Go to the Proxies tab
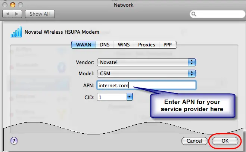Screen dimensions: 246x152 [146, 45]
